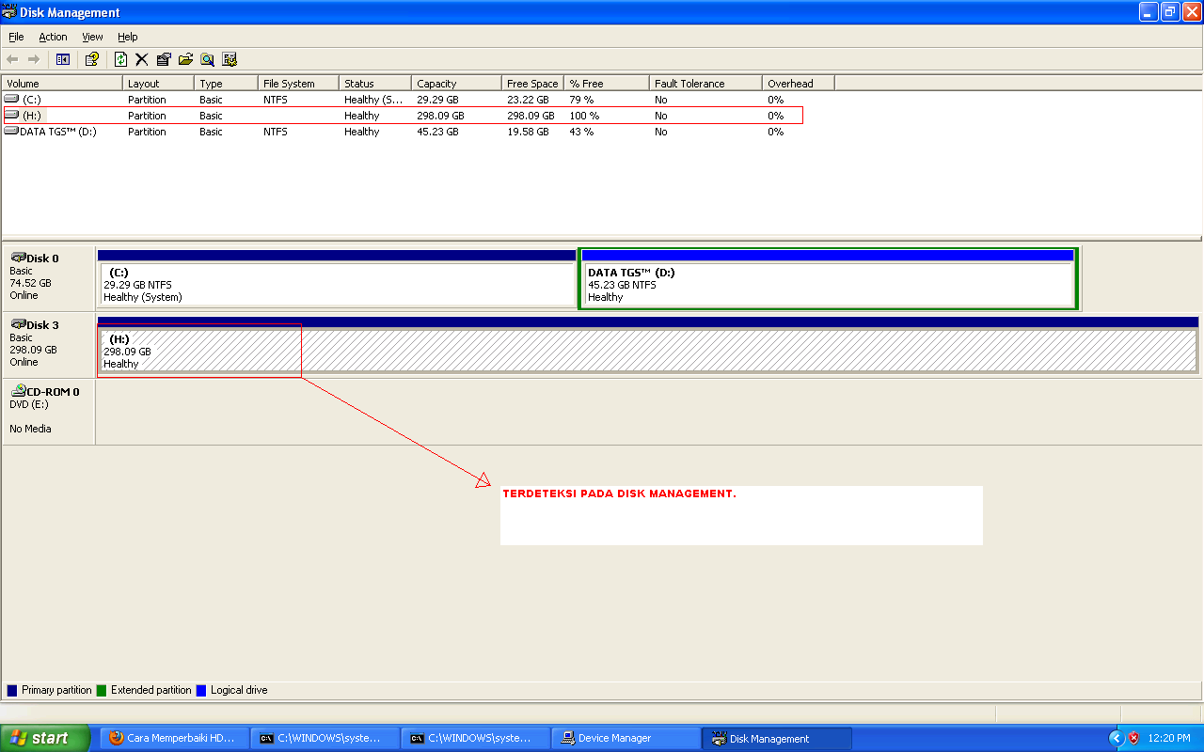
Task: Open the View menu
Action: 91,37
